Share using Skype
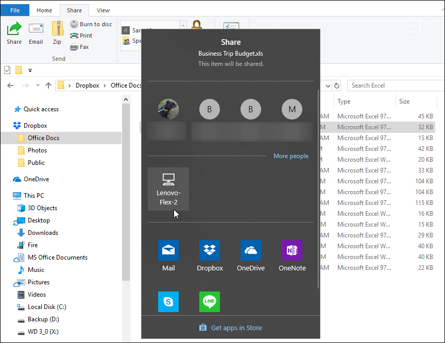The image size is (445, 343). coord(168,302)
